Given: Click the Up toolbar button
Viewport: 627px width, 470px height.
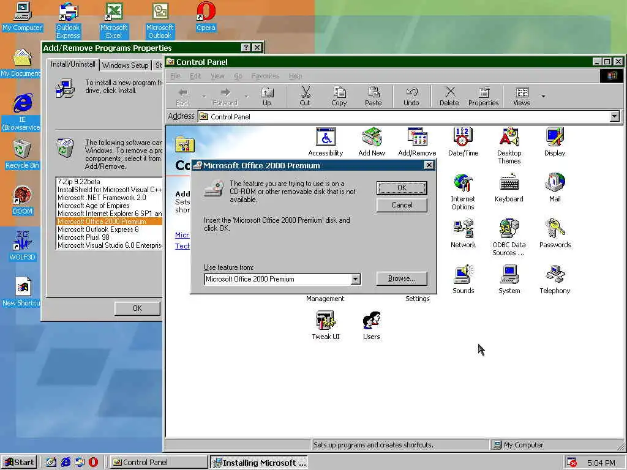Looking at the screenshot, I should (267, 97).
